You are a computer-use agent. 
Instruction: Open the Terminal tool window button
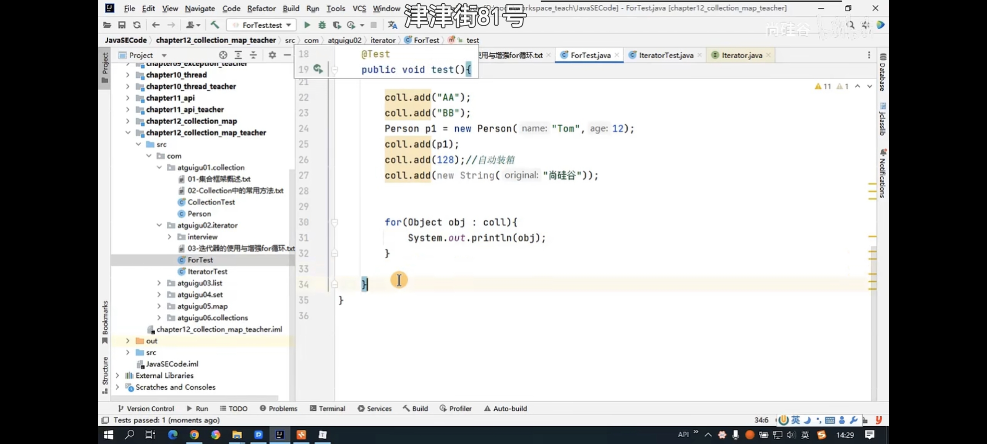pyautogui.click(x=327, y=408)
